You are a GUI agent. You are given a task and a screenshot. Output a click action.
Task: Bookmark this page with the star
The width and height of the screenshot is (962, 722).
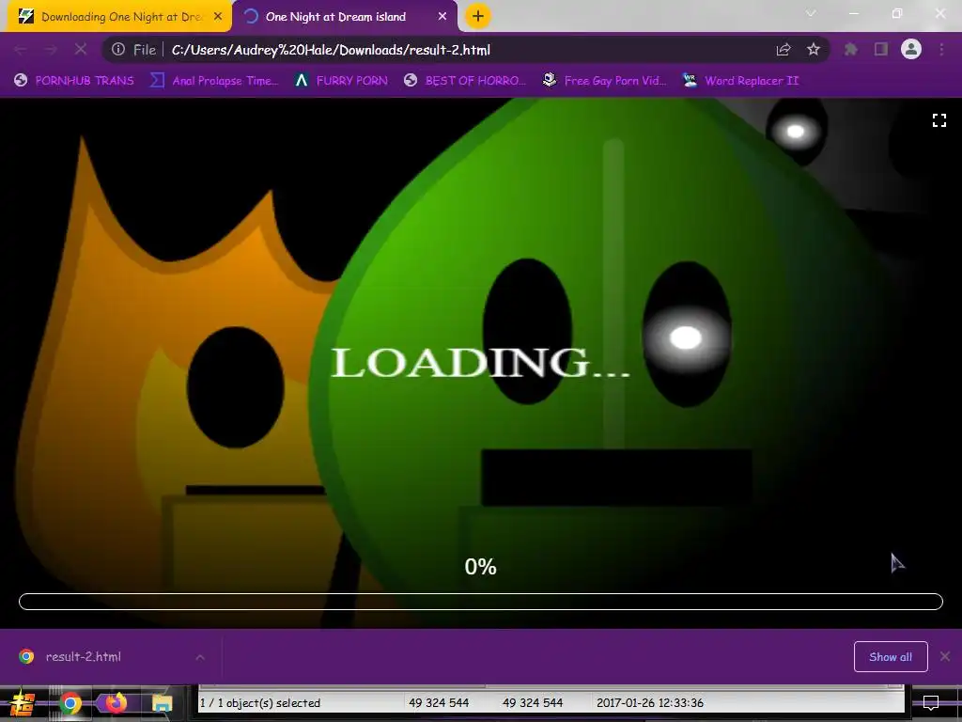coord(814,50)
